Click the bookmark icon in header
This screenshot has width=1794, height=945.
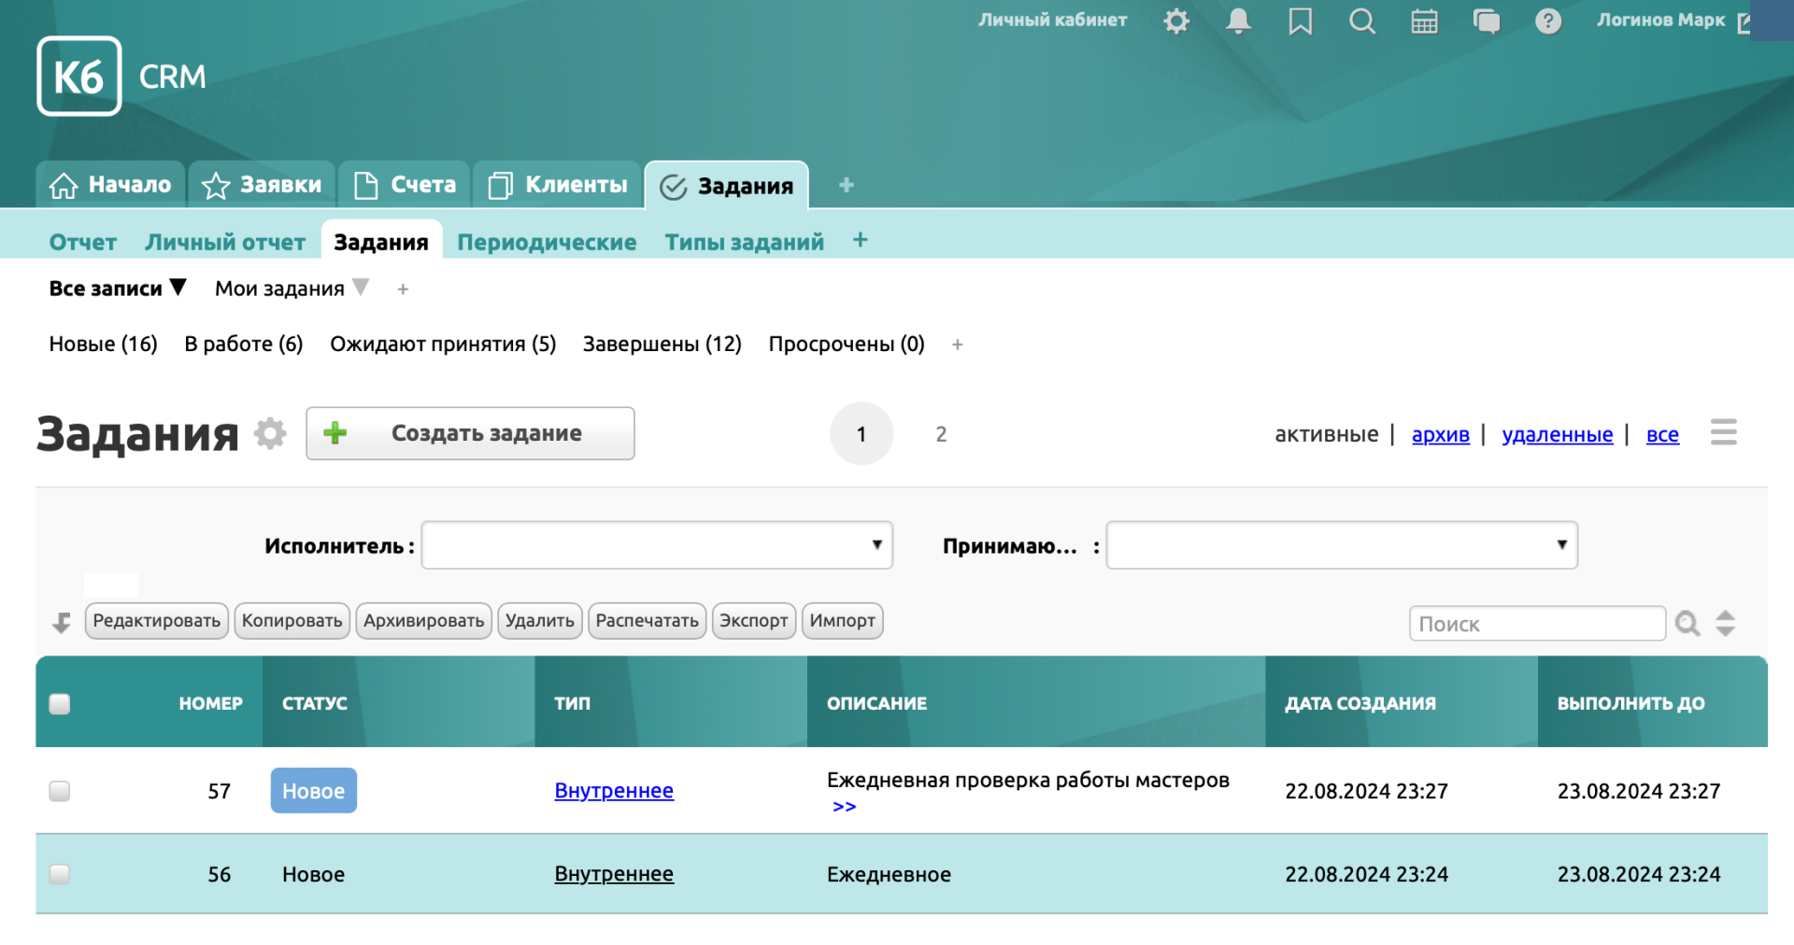click(x=1300, y=21)
